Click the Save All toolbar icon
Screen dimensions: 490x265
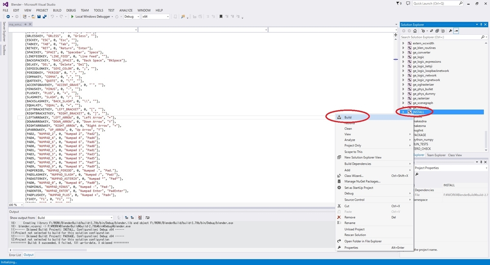click(x=44, y=17)
